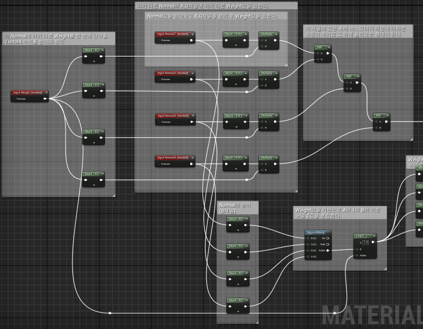Expand the Mask (G) node's bottom arrow
This screenshot has height=329, width=423.
pos(94,96)
